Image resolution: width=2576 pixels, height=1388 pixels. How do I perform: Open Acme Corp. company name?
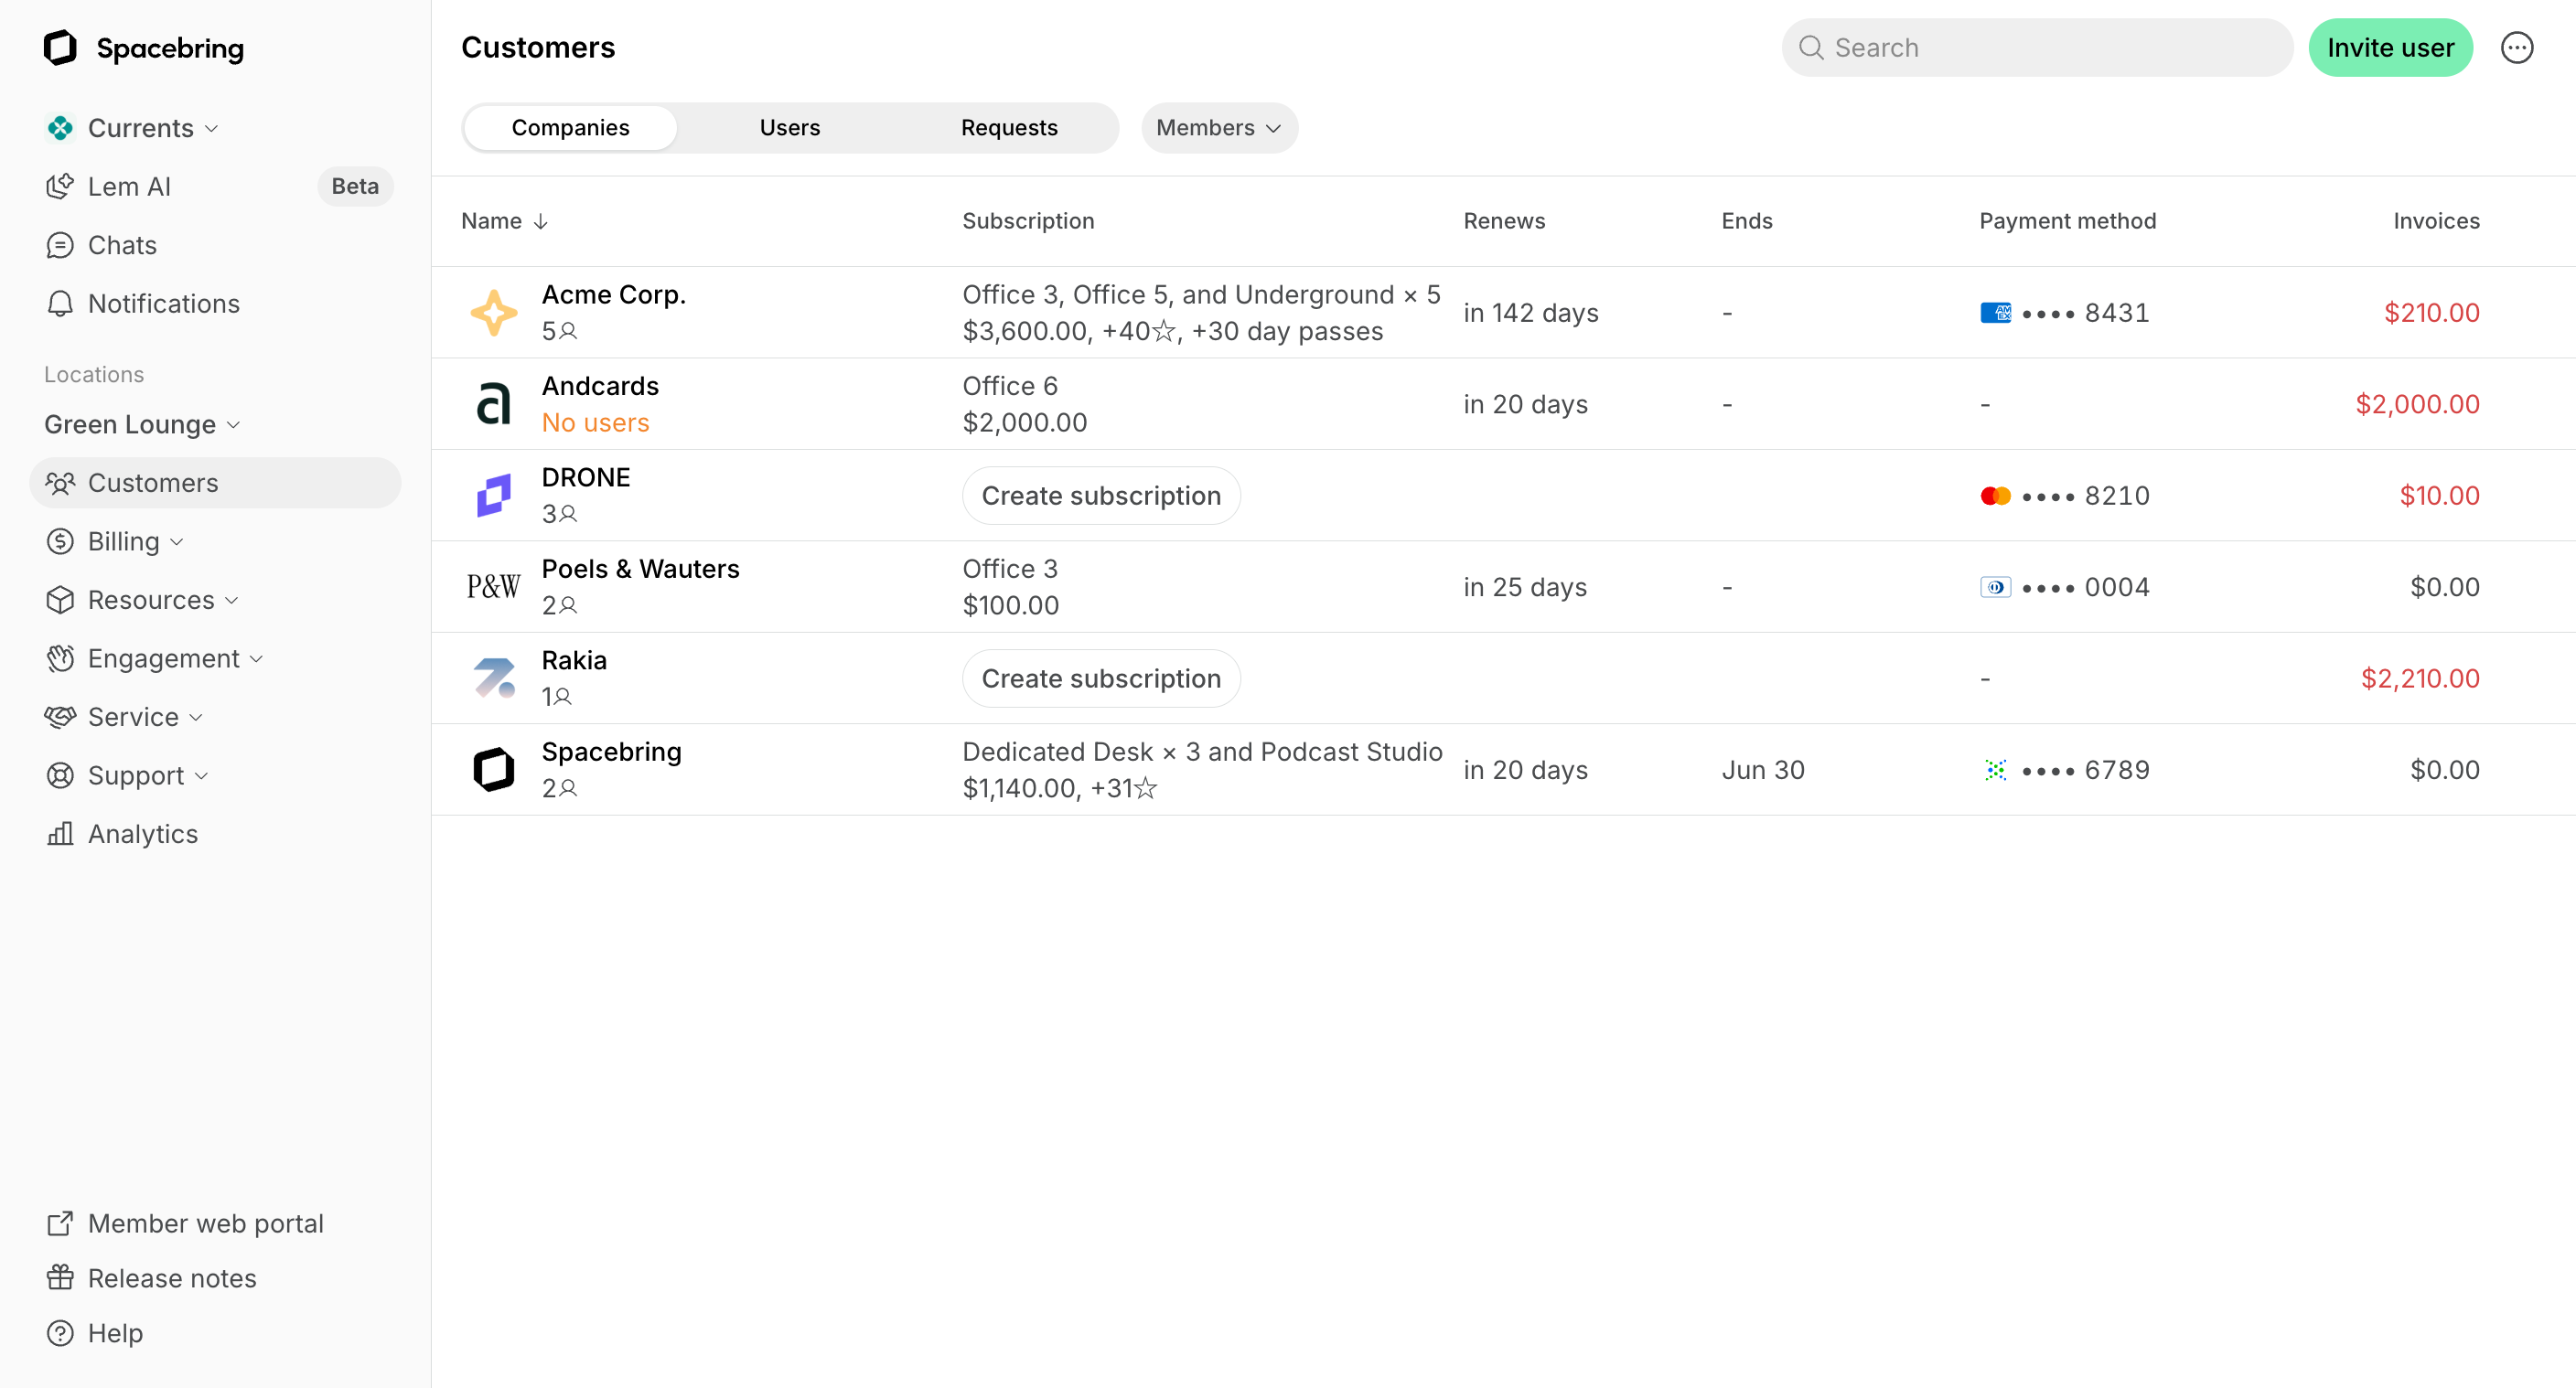613,294
